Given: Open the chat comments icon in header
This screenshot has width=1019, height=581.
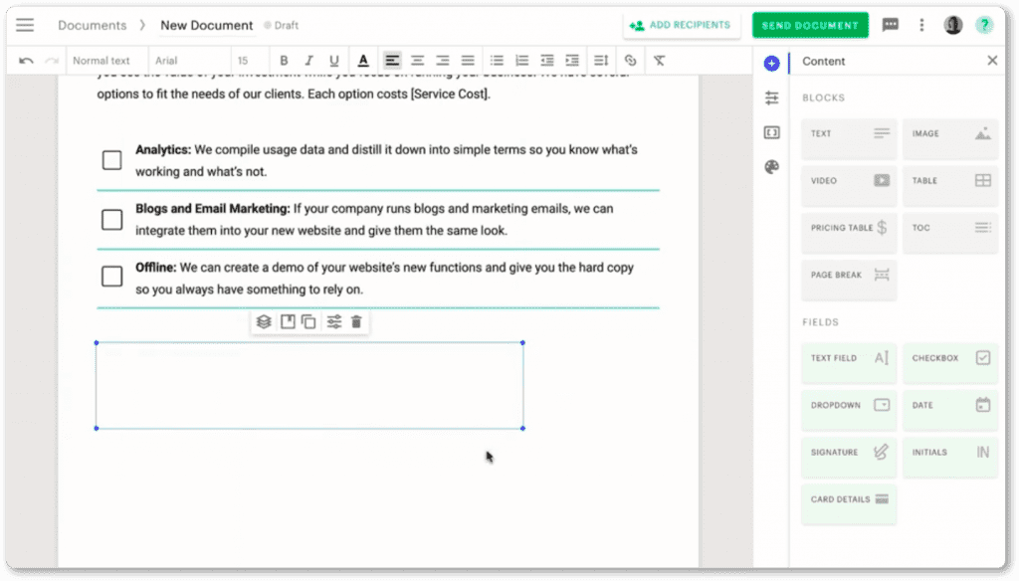Looking at the screenshot, I should point(891,25).
